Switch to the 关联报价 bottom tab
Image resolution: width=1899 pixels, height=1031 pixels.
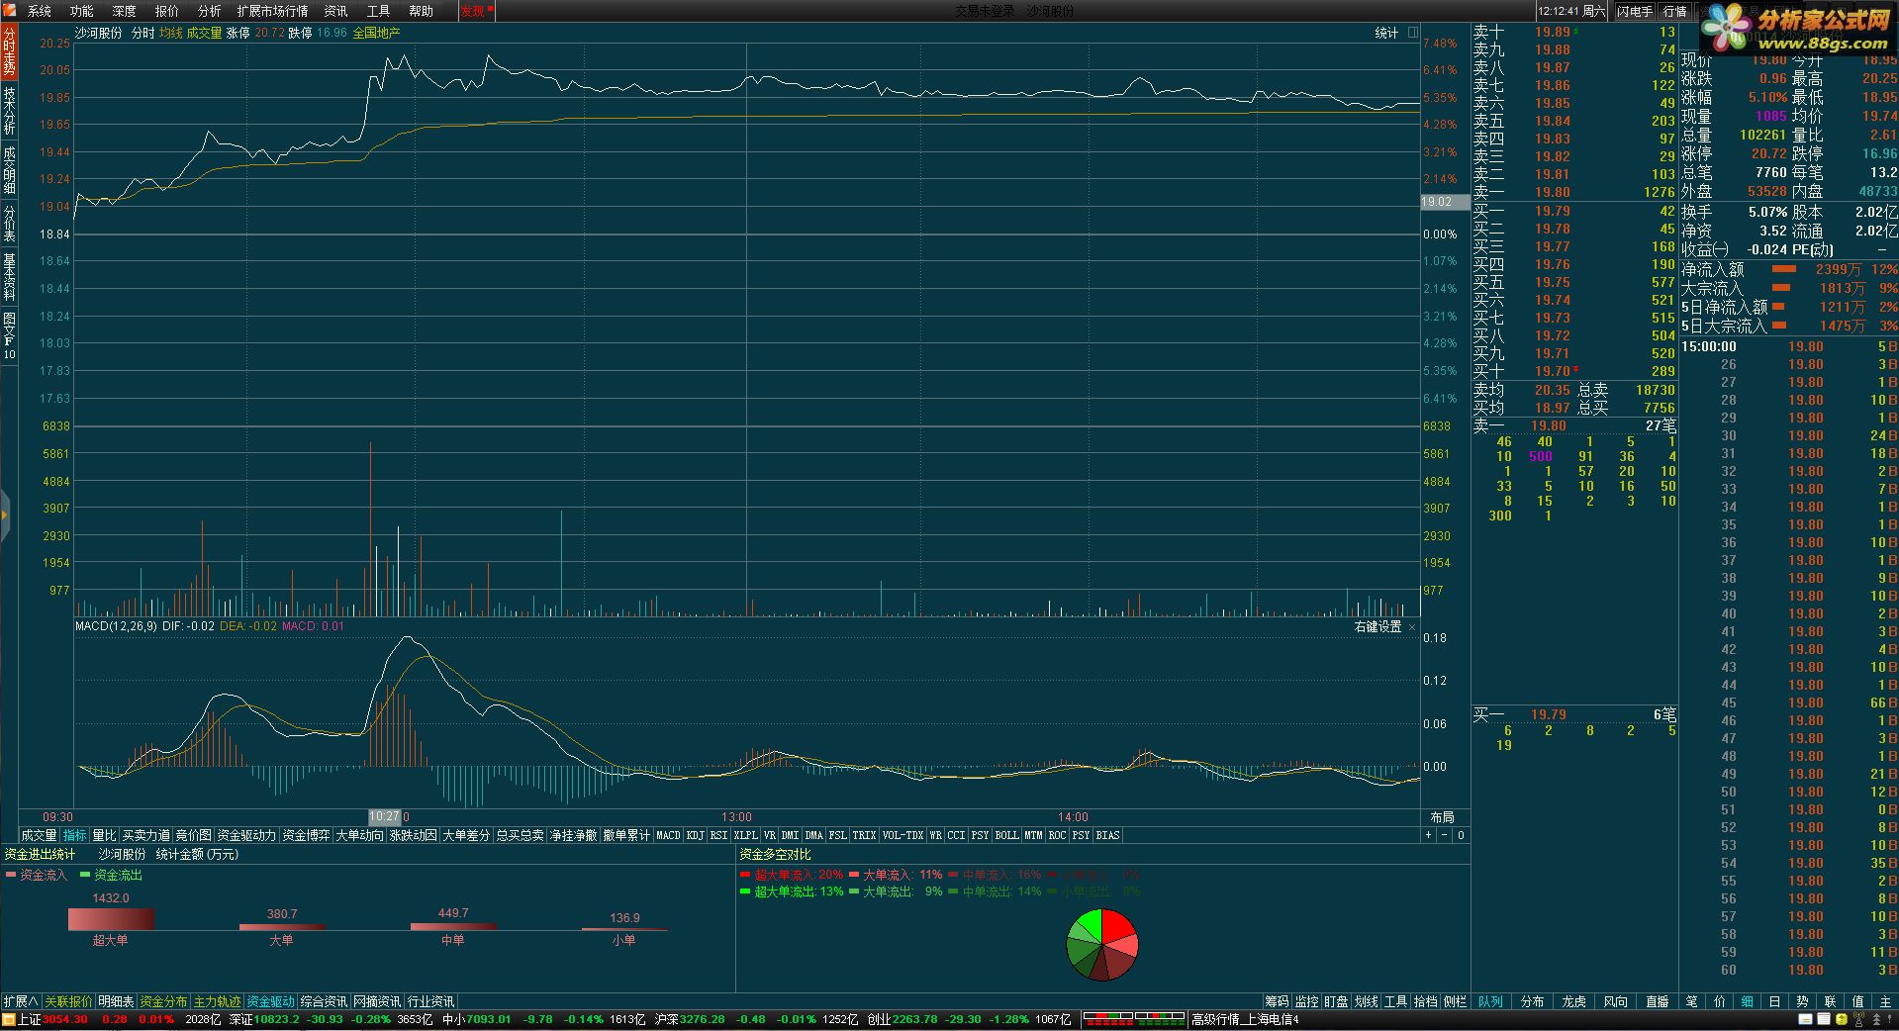pyautogui.click(x=68, y=1001)
